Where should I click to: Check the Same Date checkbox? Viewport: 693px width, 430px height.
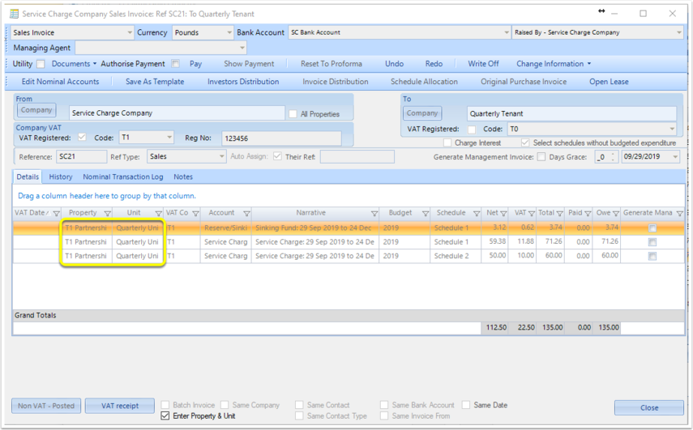point(466,405)
